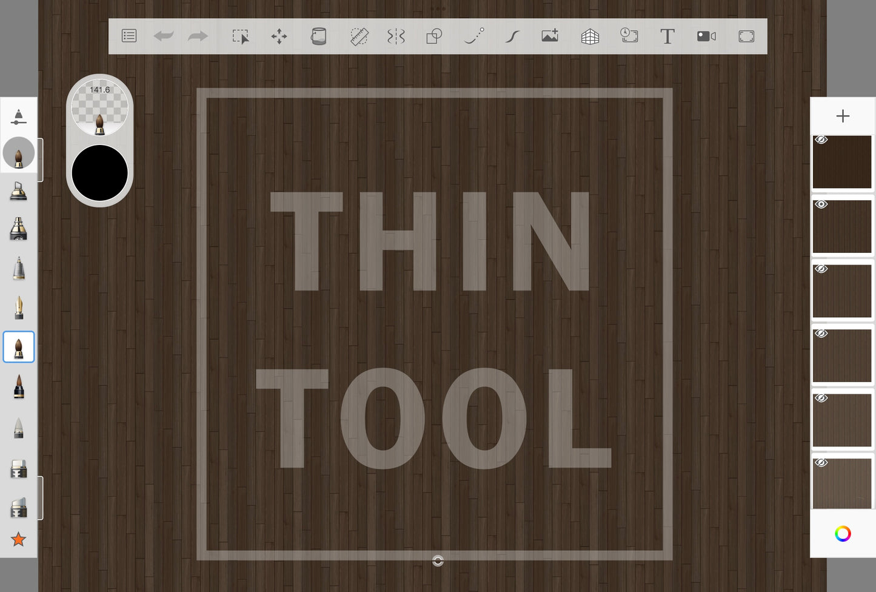Select the Transform move tool
Viewport: 876px width, 592px height.
(x=279, y=36)
